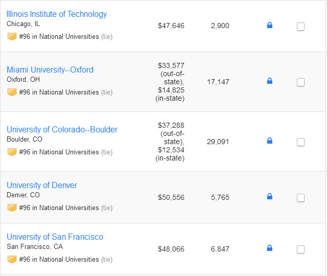Go to University of Colorado--Boulder page
This screenshot has height=276, width=327.
[x=62, y=129]
